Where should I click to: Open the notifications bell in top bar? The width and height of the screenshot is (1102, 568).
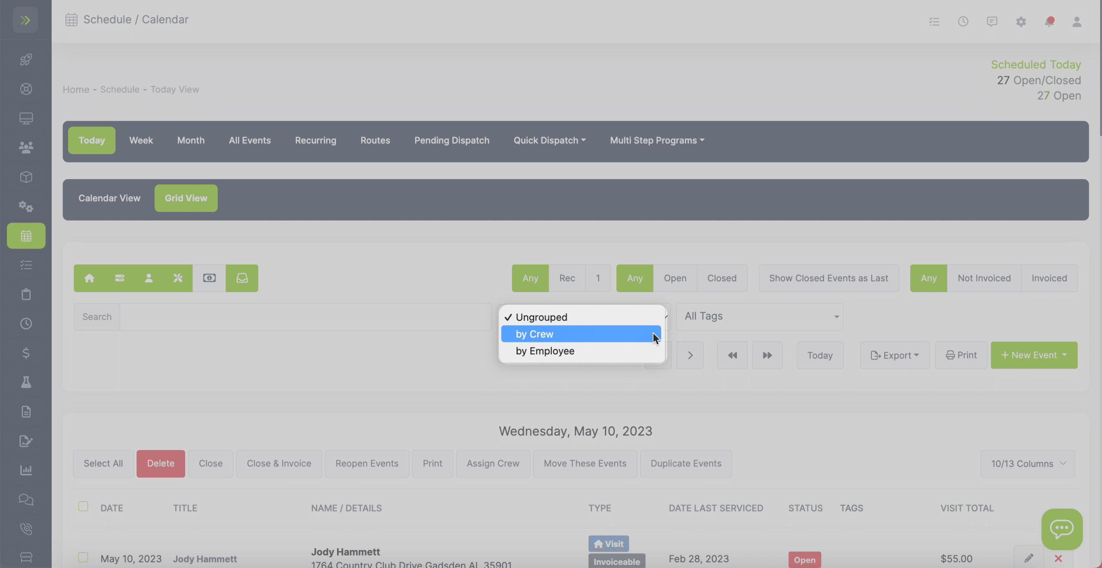click(1049, 22)
